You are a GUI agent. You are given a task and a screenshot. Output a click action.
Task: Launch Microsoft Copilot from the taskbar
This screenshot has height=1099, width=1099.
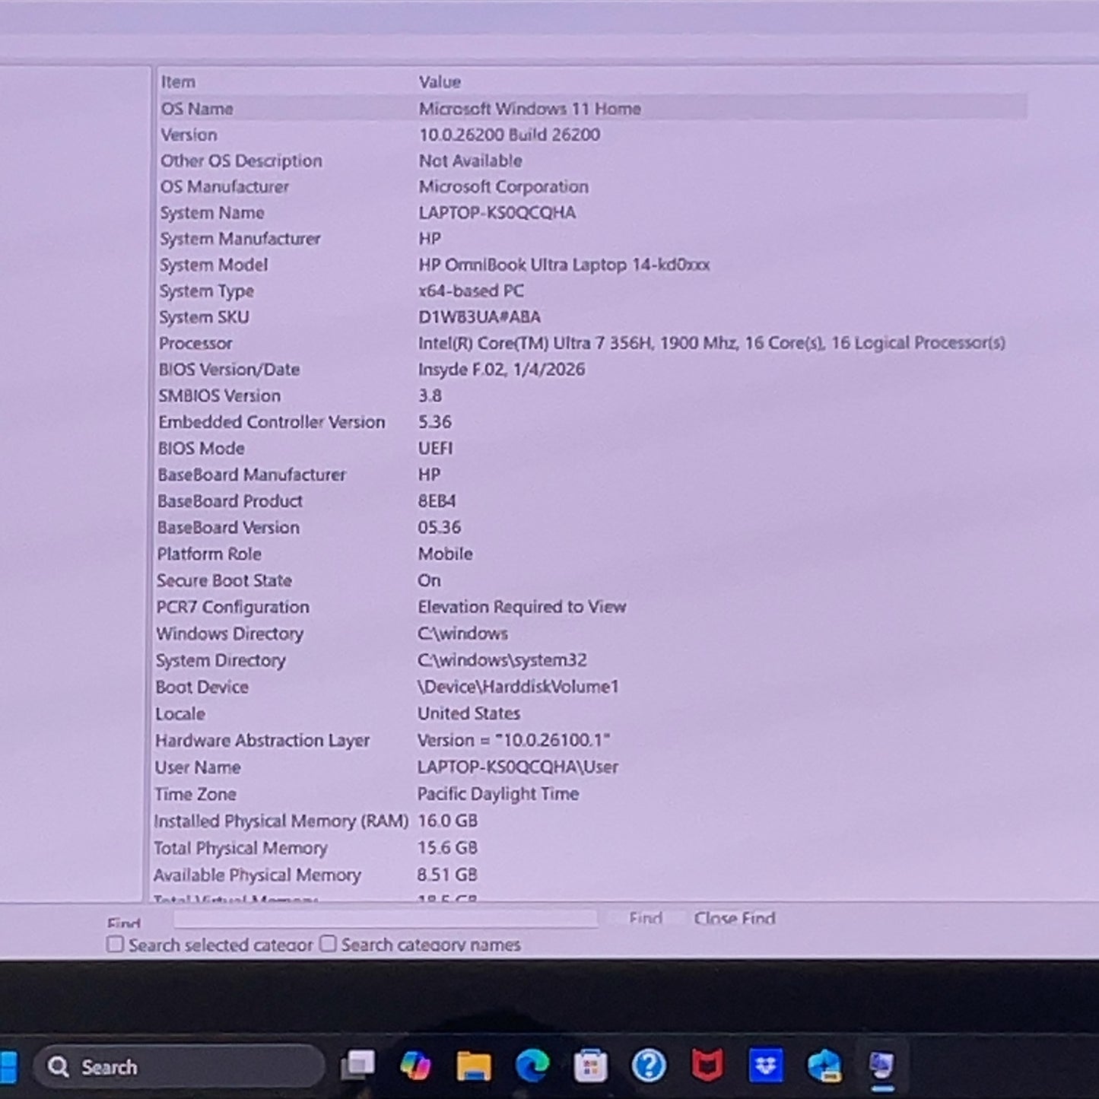[415, 1066]
